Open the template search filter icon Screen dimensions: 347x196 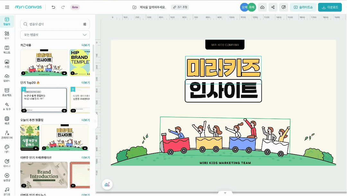[x=85, y=24]
